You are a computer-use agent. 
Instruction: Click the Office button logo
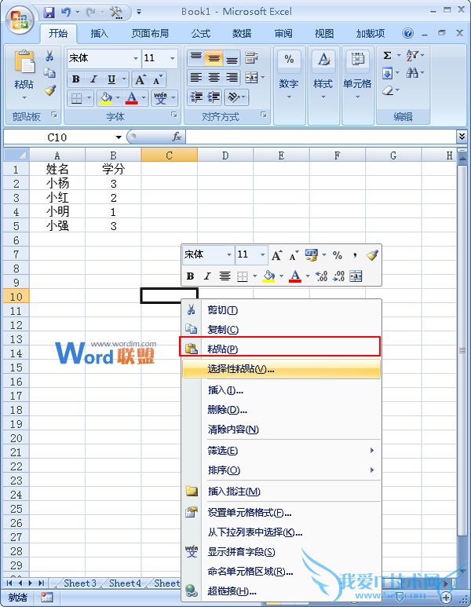[x=20, y=21]
